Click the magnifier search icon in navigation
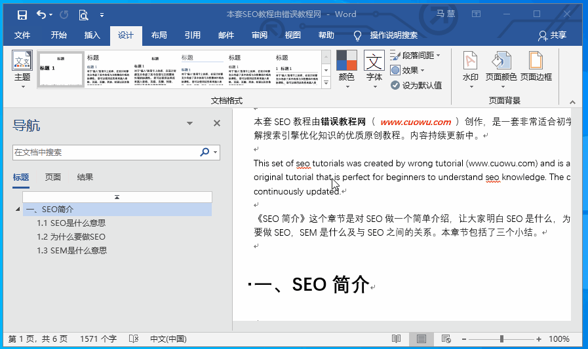Image resolution: width=588 pixels, height=349 pixels. [x=205, y=152]
